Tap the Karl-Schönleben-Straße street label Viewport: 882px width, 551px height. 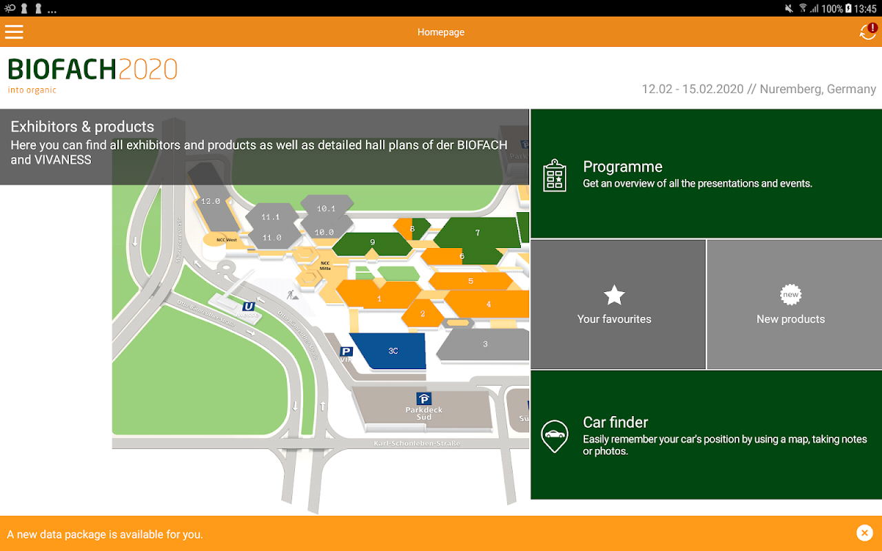click(x=417, y=444)
